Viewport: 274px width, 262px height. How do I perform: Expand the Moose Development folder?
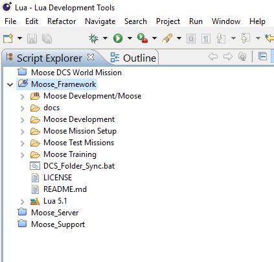pyautogui.click(x=22, y=120)
